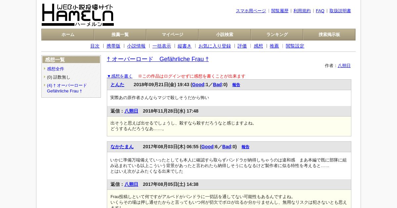Image resolution: width=397 pixels, height=208 pixels.
Task: Switch to 携帯版 view
Action: [113, 46]
